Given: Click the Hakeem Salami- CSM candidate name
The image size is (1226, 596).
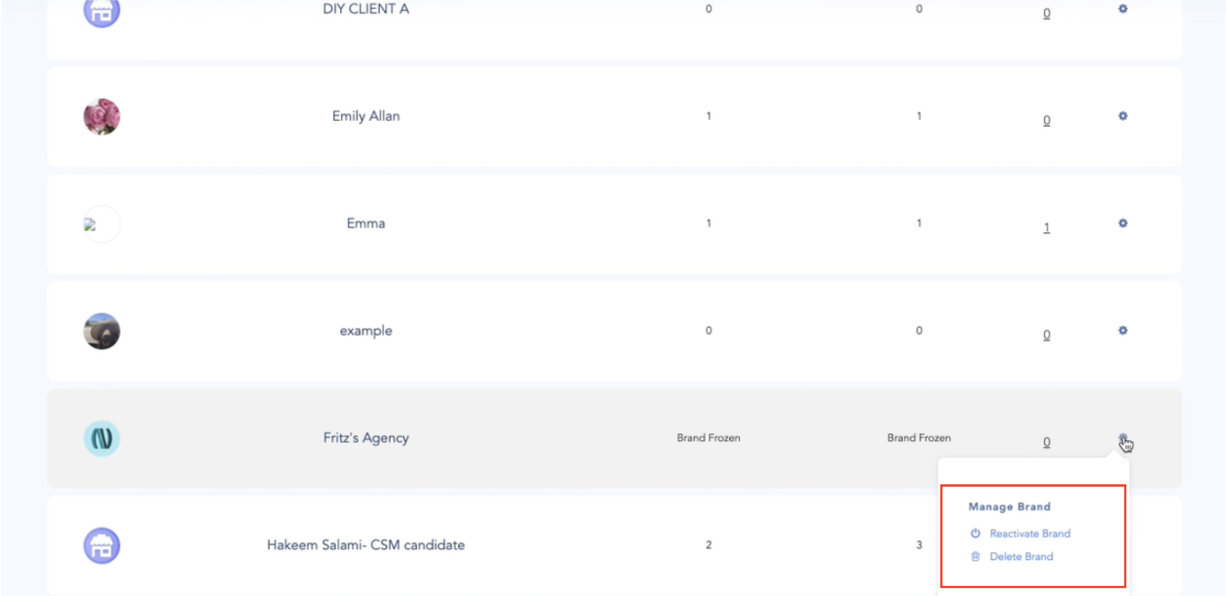Looking at the screenshot, I should pos(365,545).
